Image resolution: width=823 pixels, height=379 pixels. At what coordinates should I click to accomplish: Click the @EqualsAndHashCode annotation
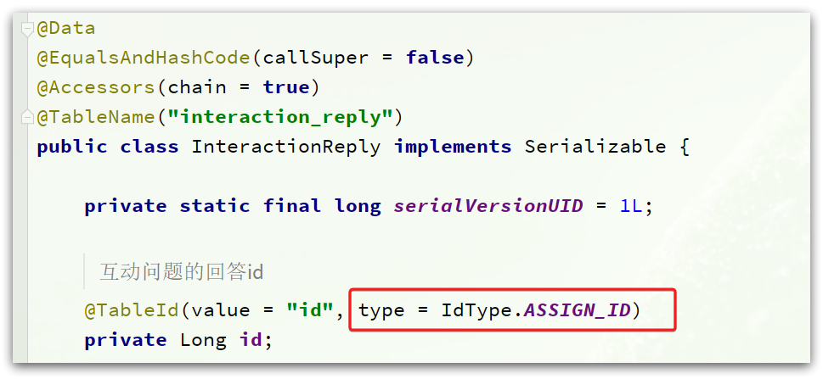tap(144, 57)
